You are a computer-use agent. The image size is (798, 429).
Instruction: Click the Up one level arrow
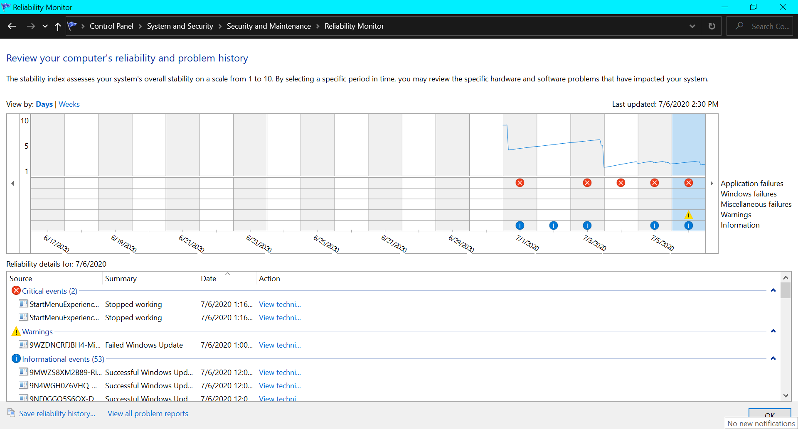(58, 26)
